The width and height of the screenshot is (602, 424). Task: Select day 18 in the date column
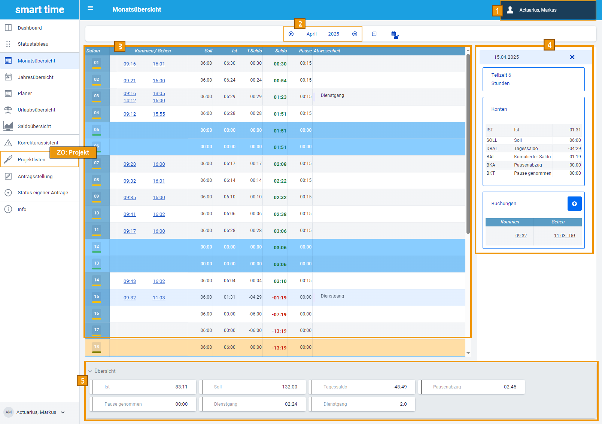point(97,347)
